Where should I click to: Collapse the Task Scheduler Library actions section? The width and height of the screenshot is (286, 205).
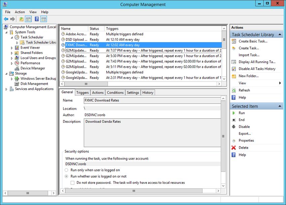[280, 34]
